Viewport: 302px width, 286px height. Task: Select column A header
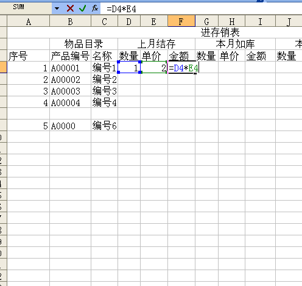(x=29, y=21)
